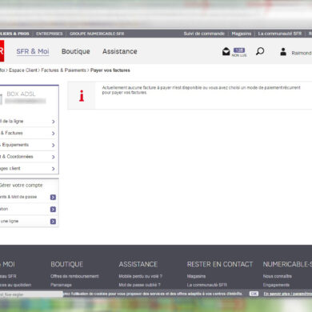Open Suivi de commande link
Viewport: 312px width, 312px height.
[204, 34]
